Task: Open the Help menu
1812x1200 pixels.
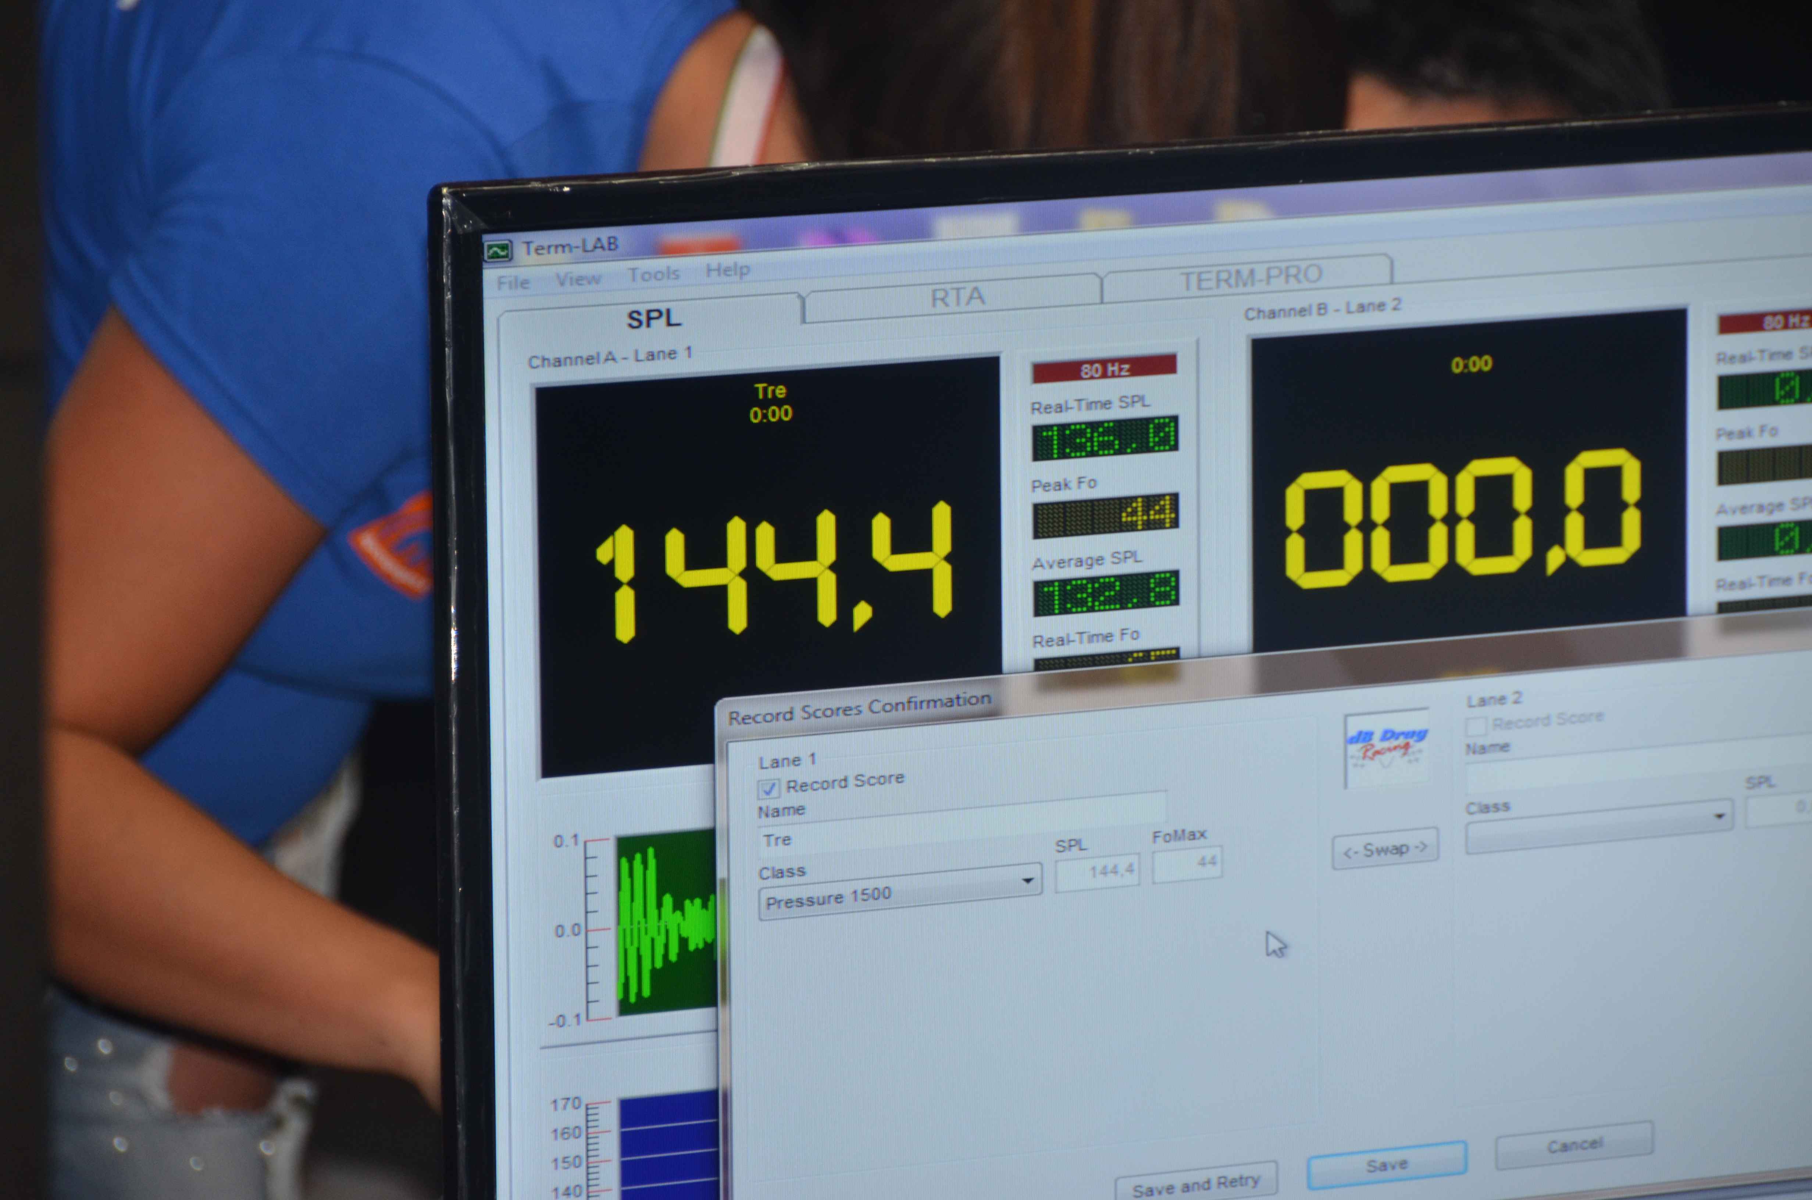Action: (x=727, y=269)
